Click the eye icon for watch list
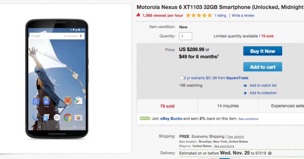Screen dimensions: 304x159 (245, 86)
